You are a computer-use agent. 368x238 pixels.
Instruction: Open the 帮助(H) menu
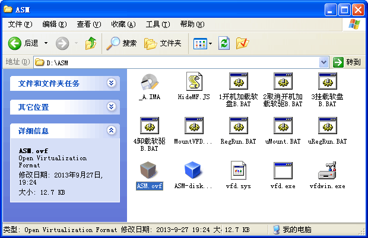coord(192,24)
